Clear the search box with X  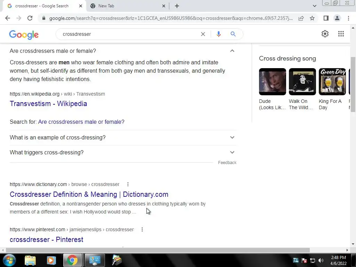pos(203,34)
